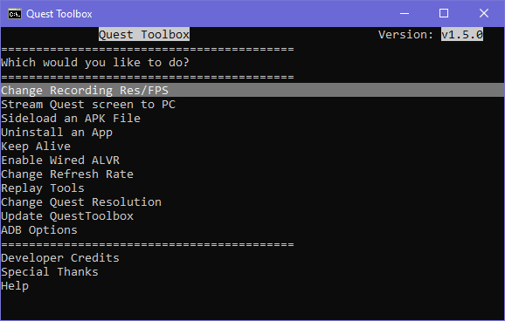Click the console icon in title bar
This screenshot has width=505, height=321.
15,14
